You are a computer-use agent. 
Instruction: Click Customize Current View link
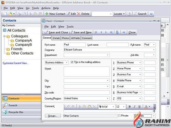[x=16, y=63]
